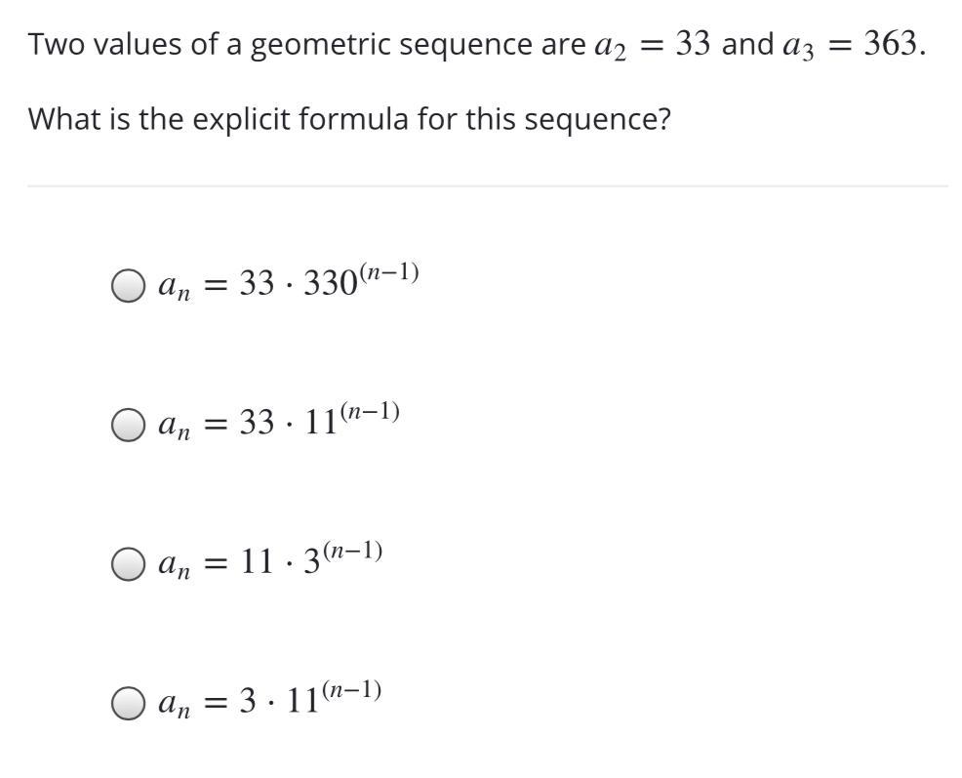Click the (n−1) exponent in the last option

pos(353,691)
